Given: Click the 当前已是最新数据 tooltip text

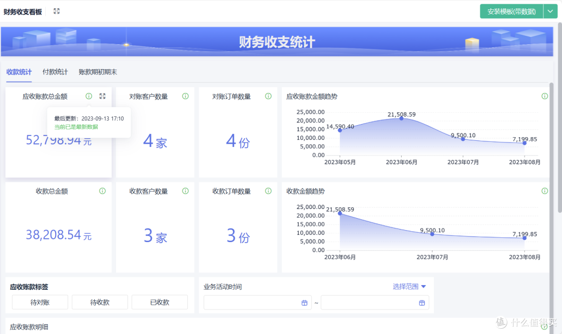Looking at the screenshot, I should pyautogui.click(x=76, y=127).
